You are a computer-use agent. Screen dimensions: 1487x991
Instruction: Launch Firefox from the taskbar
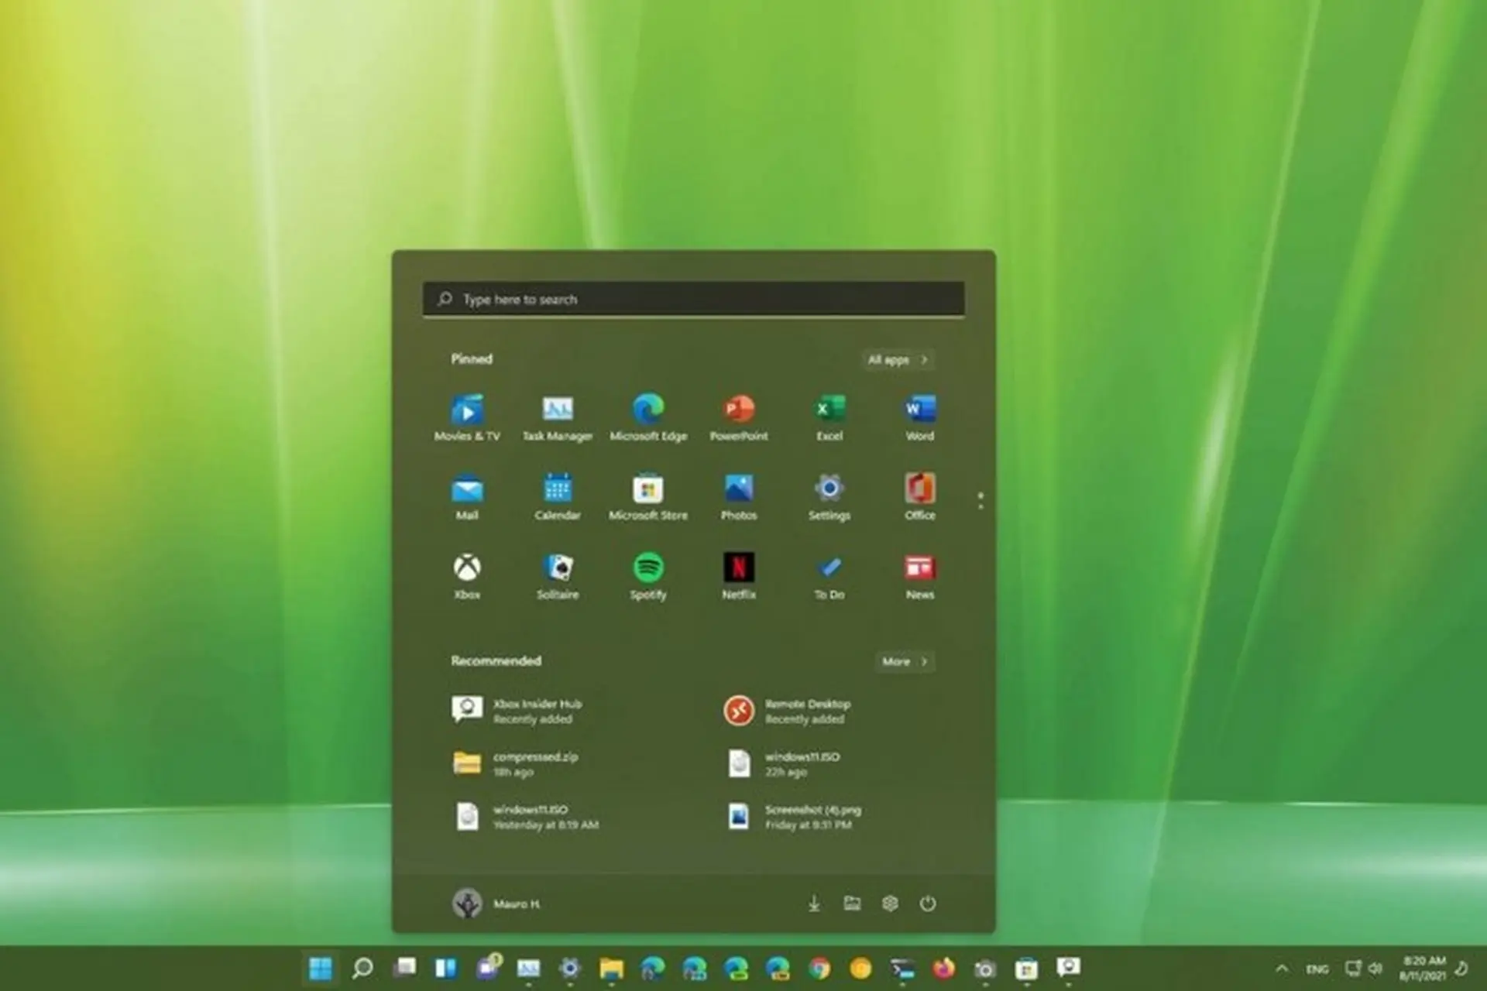point(944,968)
